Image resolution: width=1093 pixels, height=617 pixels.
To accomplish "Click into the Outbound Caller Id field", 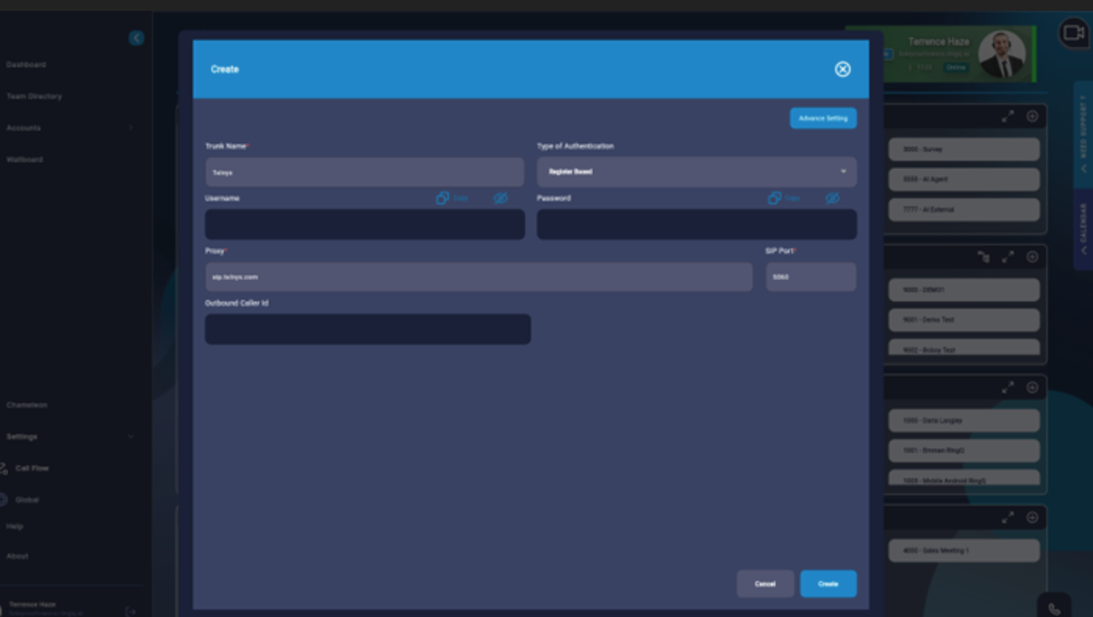I will (x=367, y=330).
